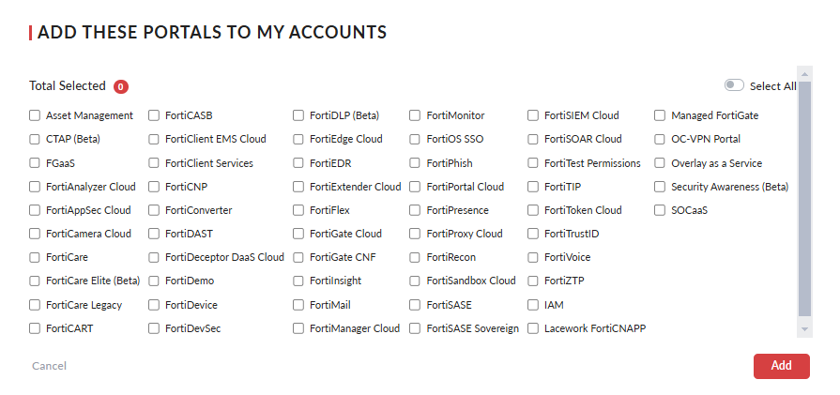Check the FortiToken Cloud checkbox
Image resolution: width=840 pixels, height=395 pixels.
point(533,210)
